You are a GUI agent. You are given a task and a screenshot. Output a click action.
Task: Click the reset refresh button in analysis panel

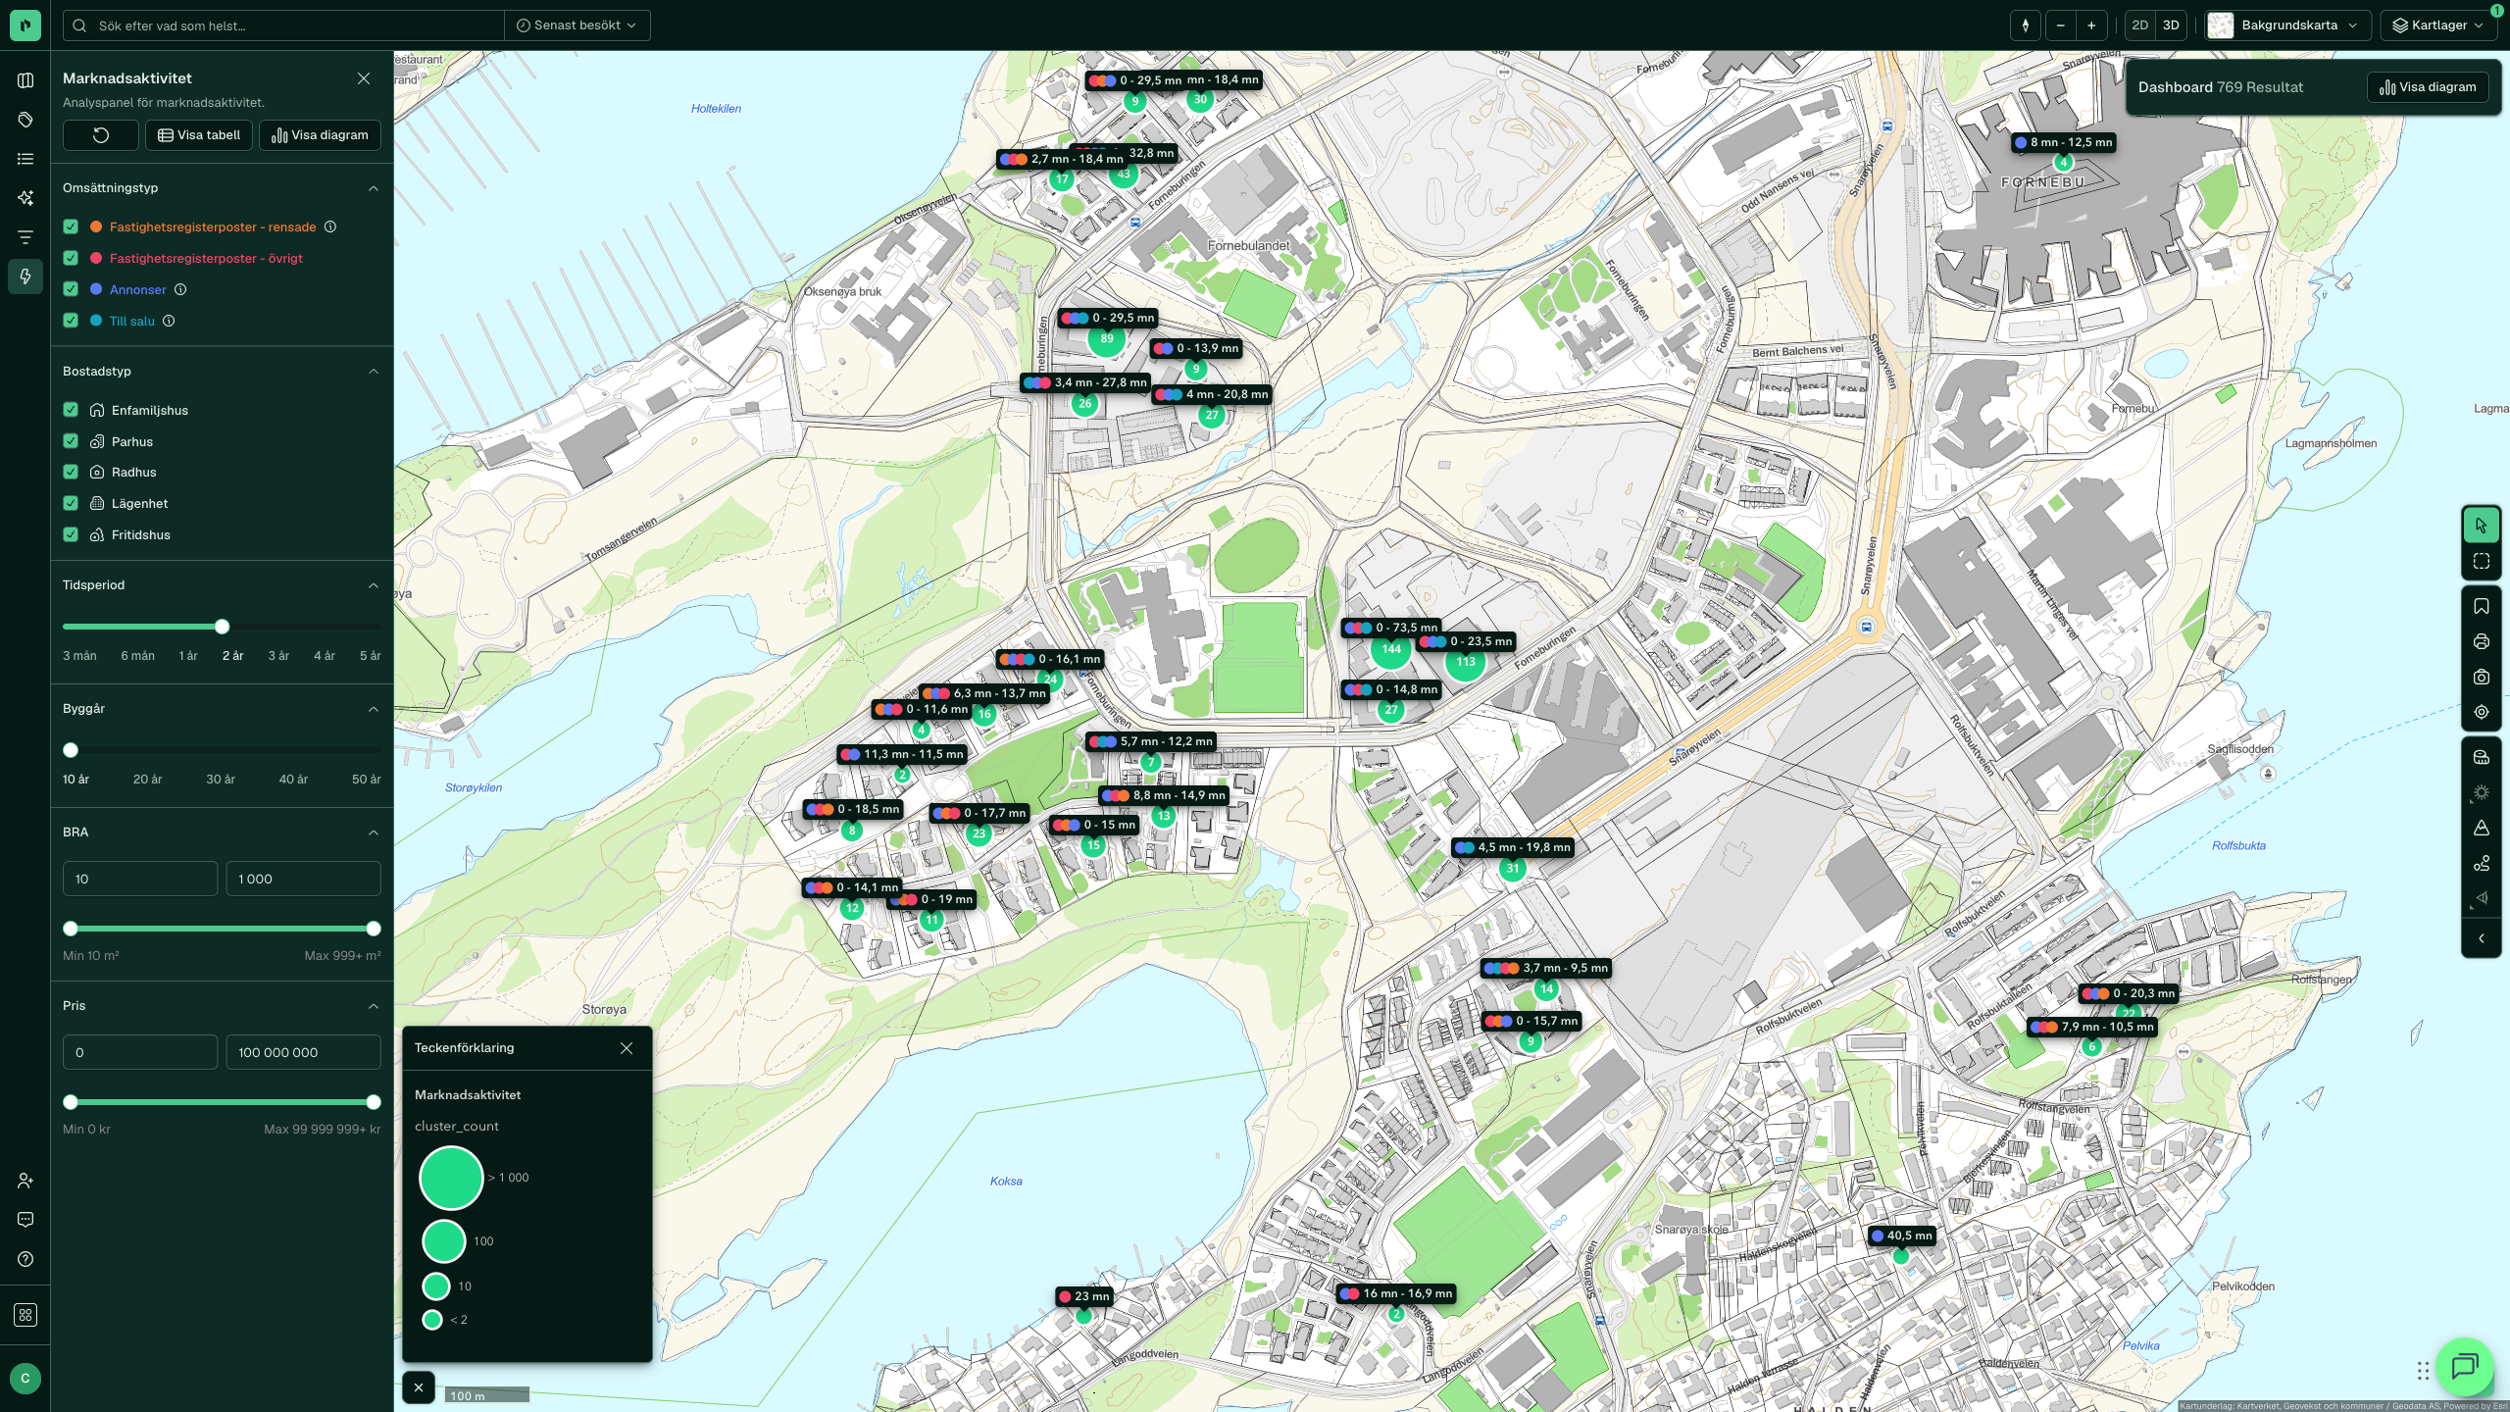101,135
